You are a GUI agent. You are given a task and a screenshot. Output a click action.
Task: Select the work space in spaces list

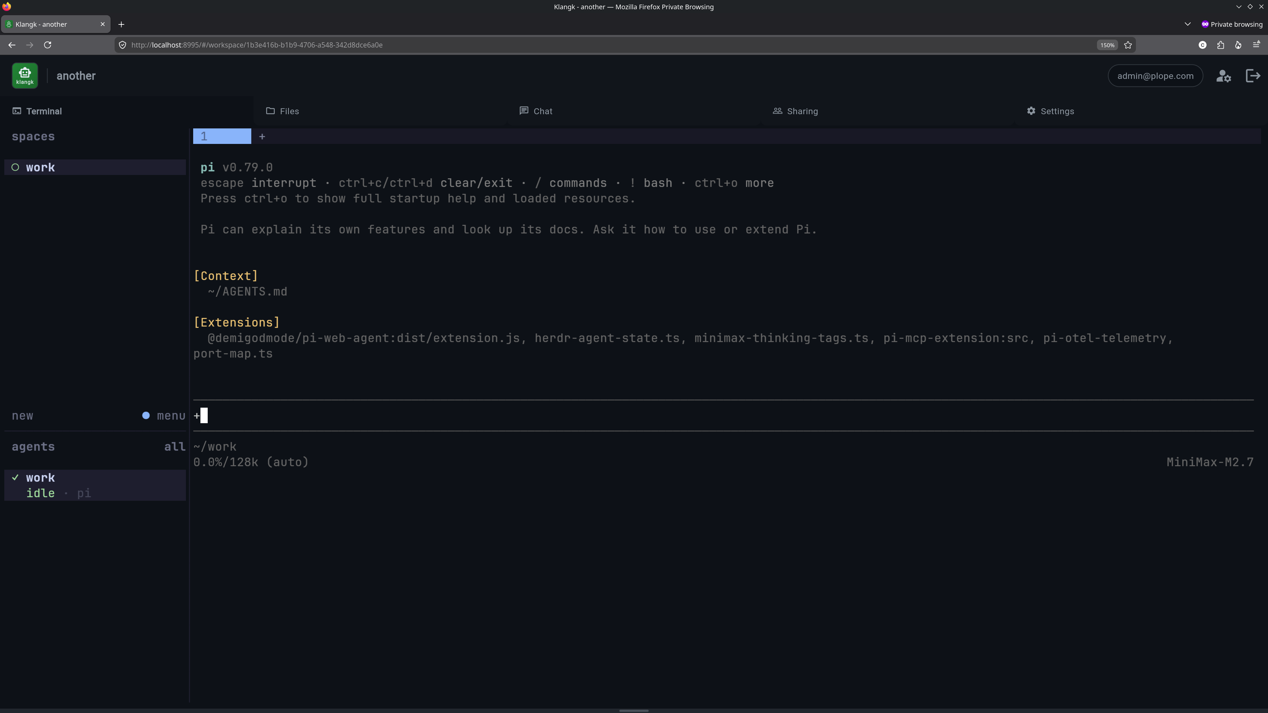(x=95, y=167)
